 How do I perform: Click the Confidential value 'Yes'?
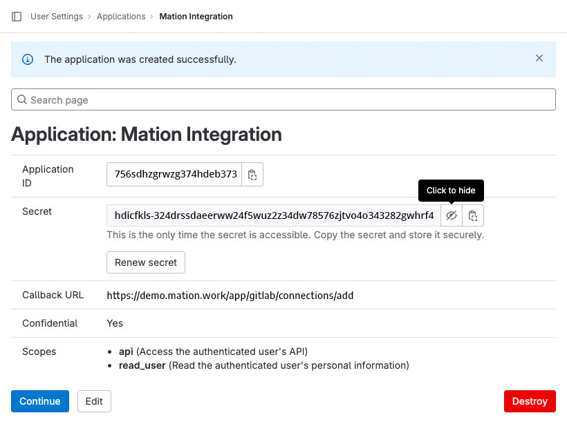pyautogui.click(x=115, y=323)
